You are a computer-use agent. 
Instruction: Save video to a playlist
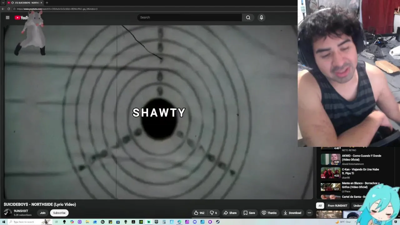[x=249, y=213]
